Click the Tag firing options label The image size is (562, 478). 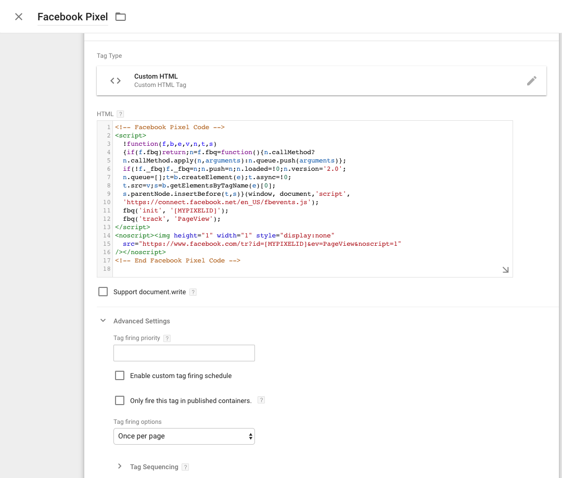click(137, 422)
